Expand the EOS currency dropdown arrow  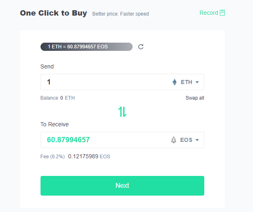pos(197,140)
